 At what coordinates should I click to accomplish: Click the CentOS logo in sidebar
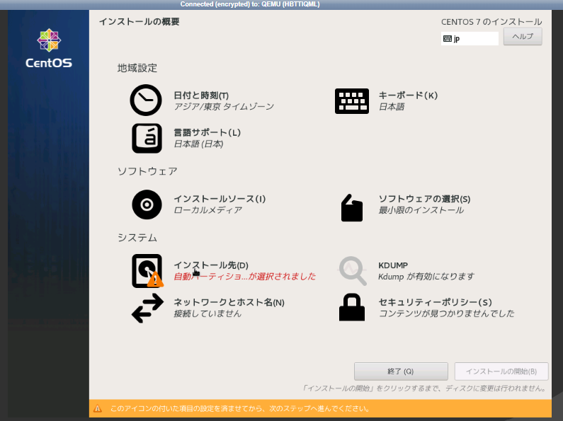(x=49, y=48)
